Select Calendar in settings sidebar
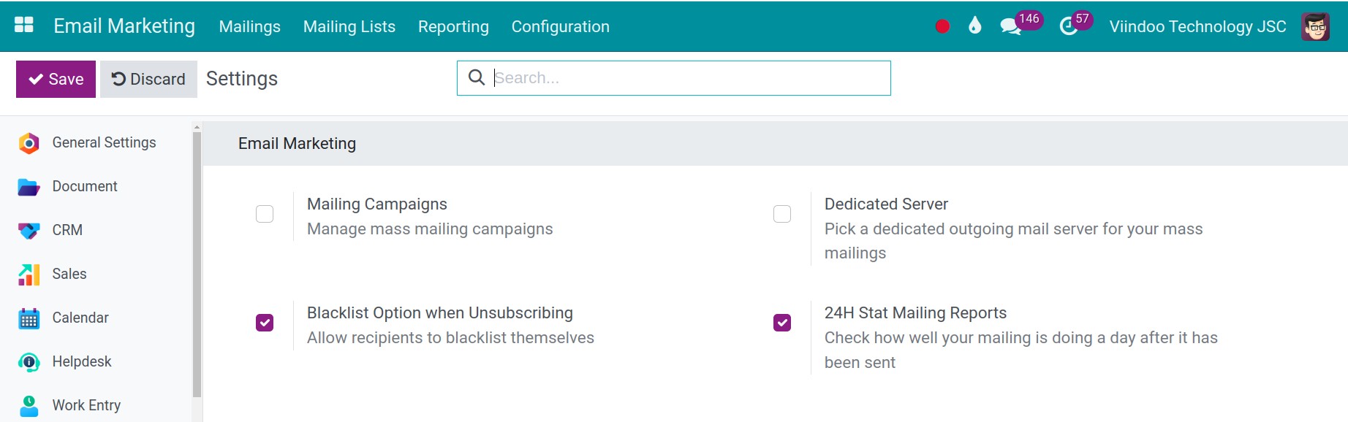The width and height of the screenshot is (1348, 422). tap(80, 318)
